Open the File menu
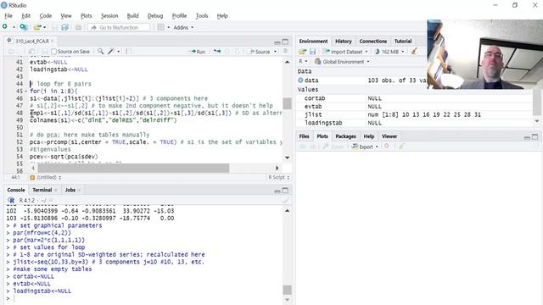This screenshot has width=543, height=305. click(8, 16)
